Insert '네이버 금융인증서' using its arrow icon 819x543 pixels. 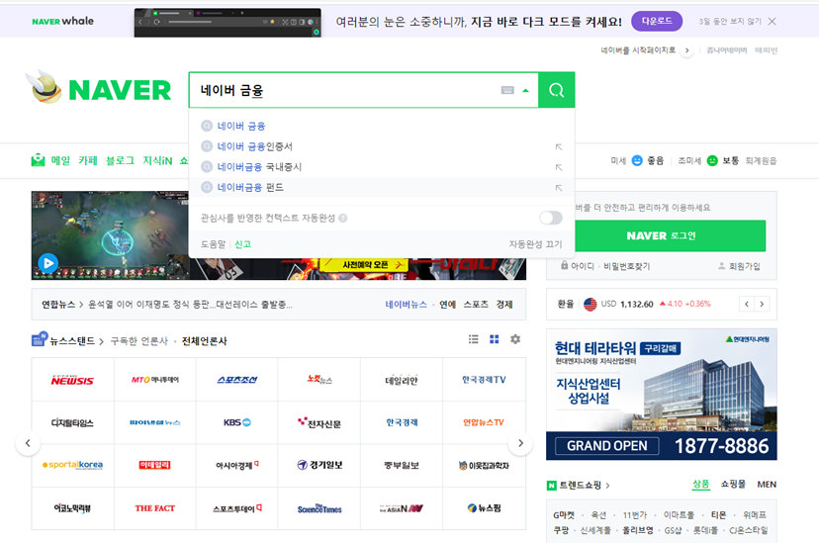coord(558,147)
